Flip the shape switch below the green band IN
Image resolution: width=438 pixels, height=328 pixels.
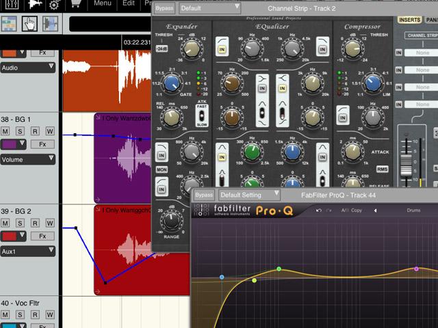click(222, 179)
